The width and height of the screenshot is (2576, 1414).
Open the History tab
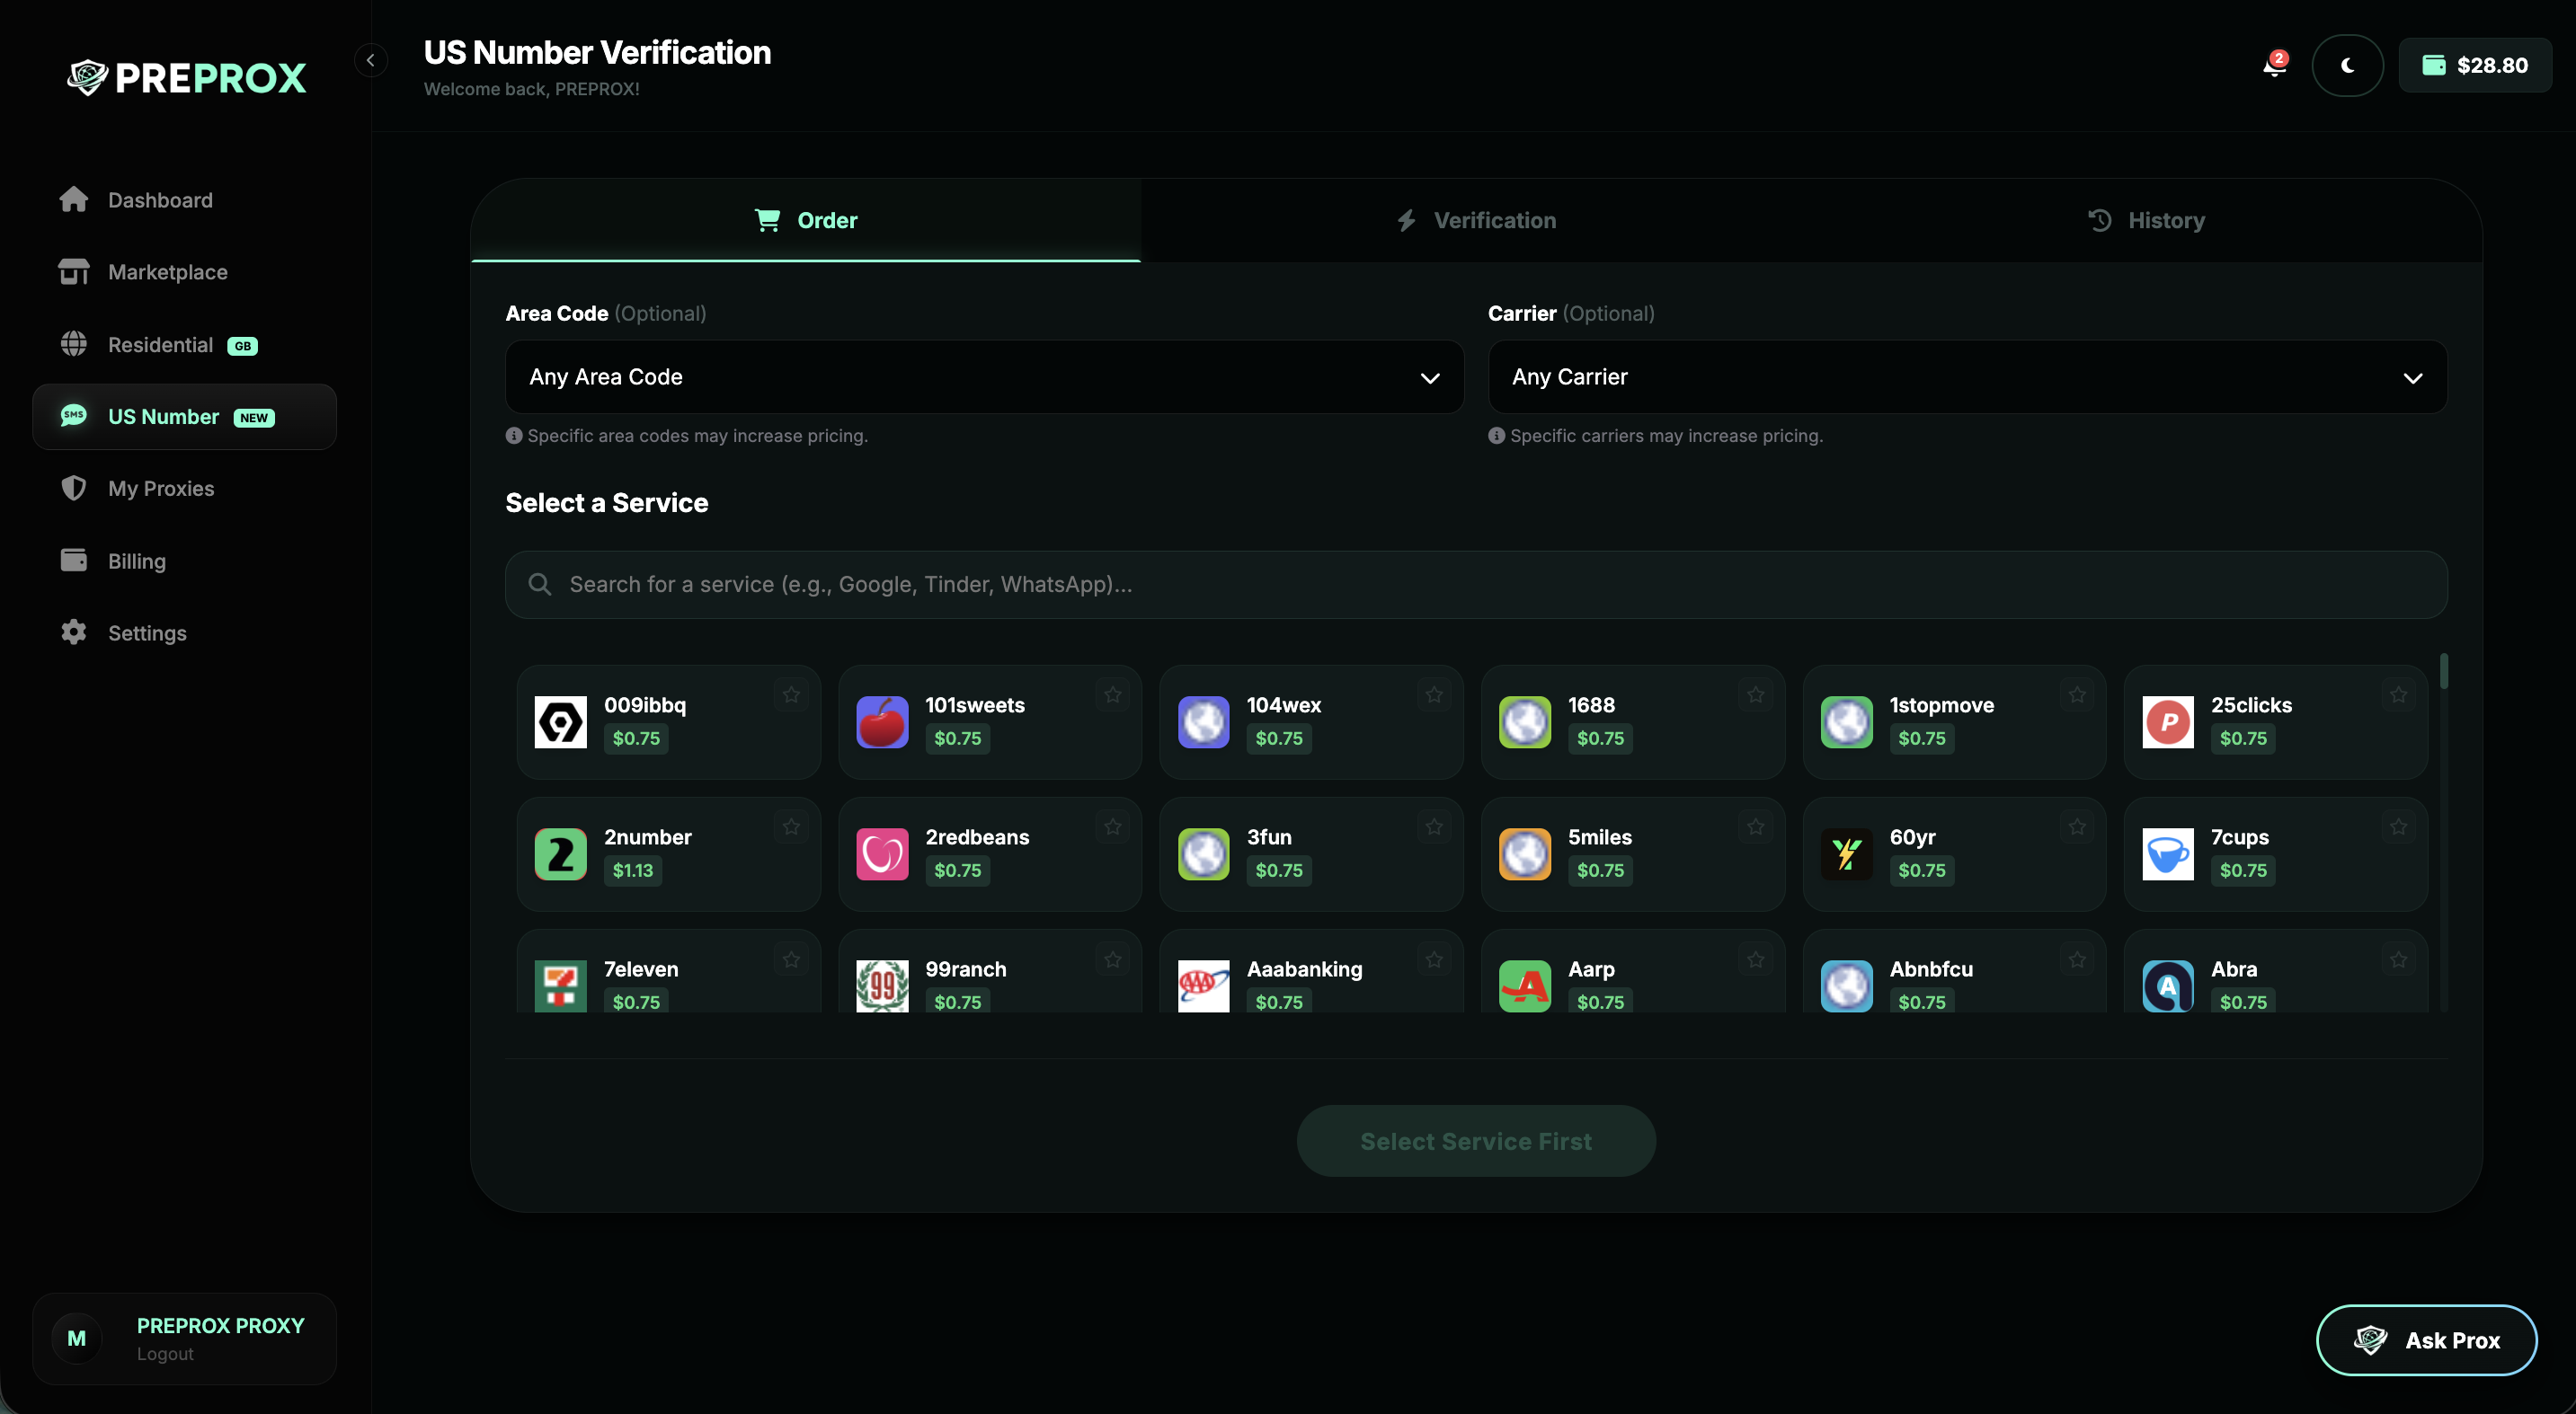tap(2147, 220)
